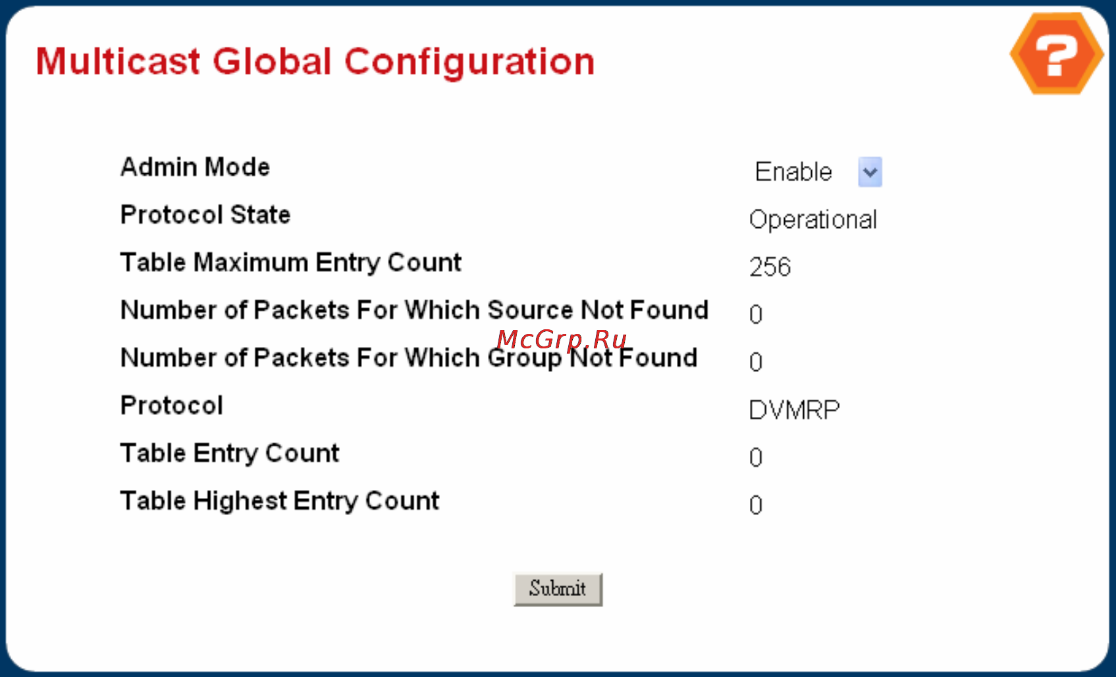Select the Admin Mode label
Viewport: 1116px width, 677px height.
point(195,167)
